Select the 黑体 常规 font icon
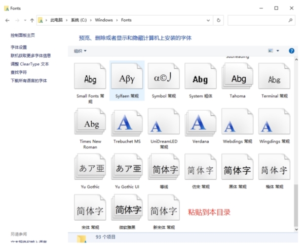Screen dimensions: 304x245 (x=238, y=167)
